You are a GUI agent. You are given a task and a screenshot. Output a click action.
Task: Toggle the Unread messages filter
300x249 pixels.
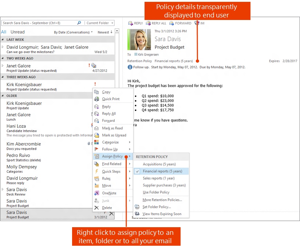tap(17, 32)
